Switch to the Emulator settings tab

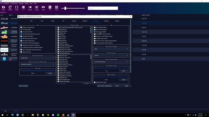click(x=106, y=21)
